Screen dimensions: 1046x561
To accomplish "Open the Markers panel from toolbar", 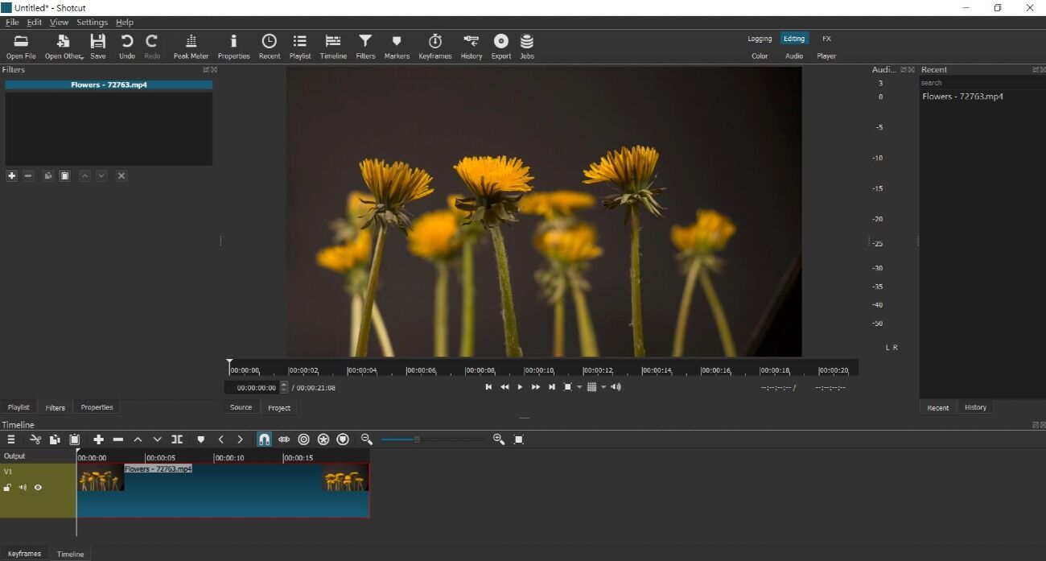I will pyautogui.click(x=397, y=46).
